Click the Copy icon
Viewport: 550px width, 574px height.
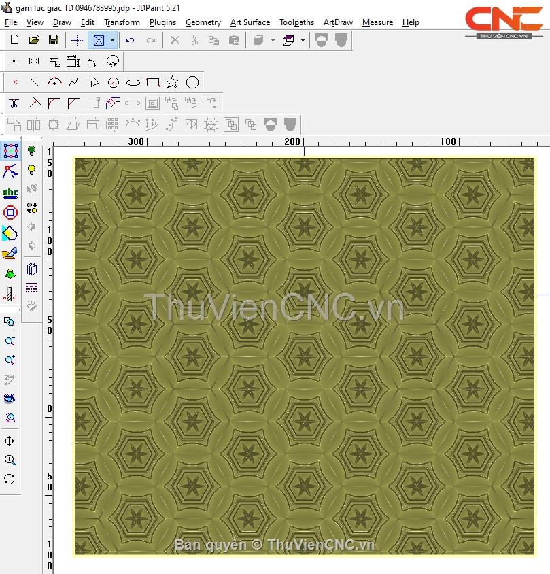pos(213,40)
